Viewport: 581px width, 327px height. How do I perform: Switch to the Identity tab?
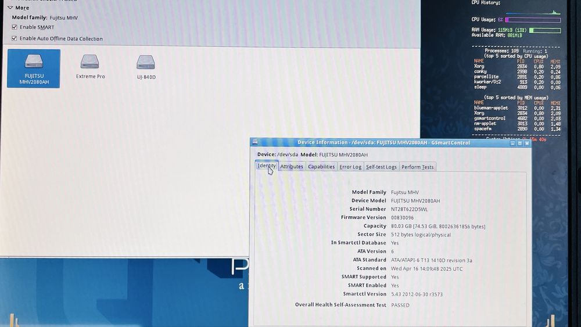click(x=267, y=166)
